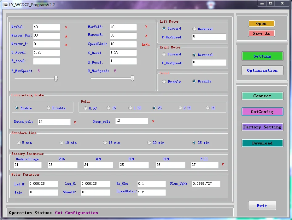
Task: Click the R_MaxSpeed slider handle
Action: 132,78
